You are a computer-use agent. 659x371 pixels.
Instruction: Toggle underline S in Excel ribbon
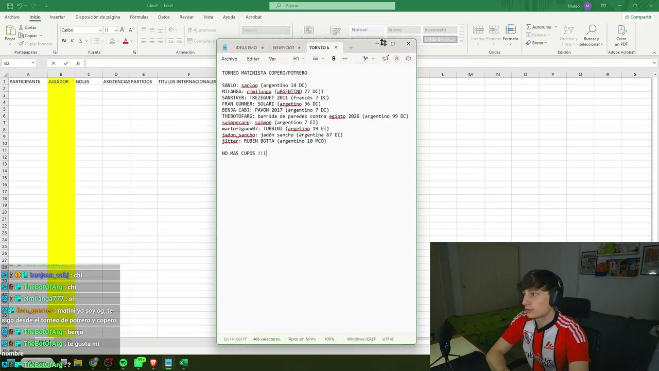tap(80, 41)
